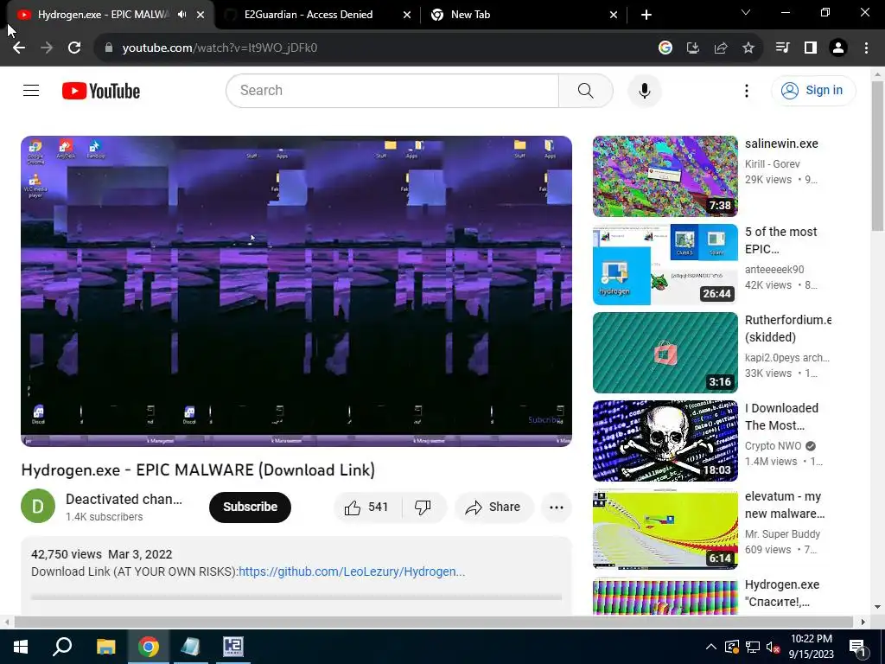Switch to the E2Guardian - Access Denied tab
This screenshot has width=885, height=664.
tap(309, 15)
